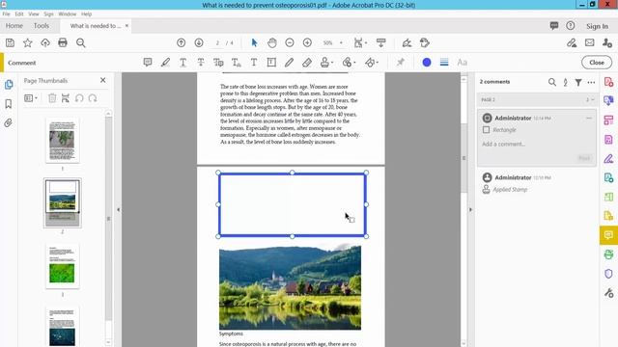
Task: Open comments panel options menu
Action: 591,82
